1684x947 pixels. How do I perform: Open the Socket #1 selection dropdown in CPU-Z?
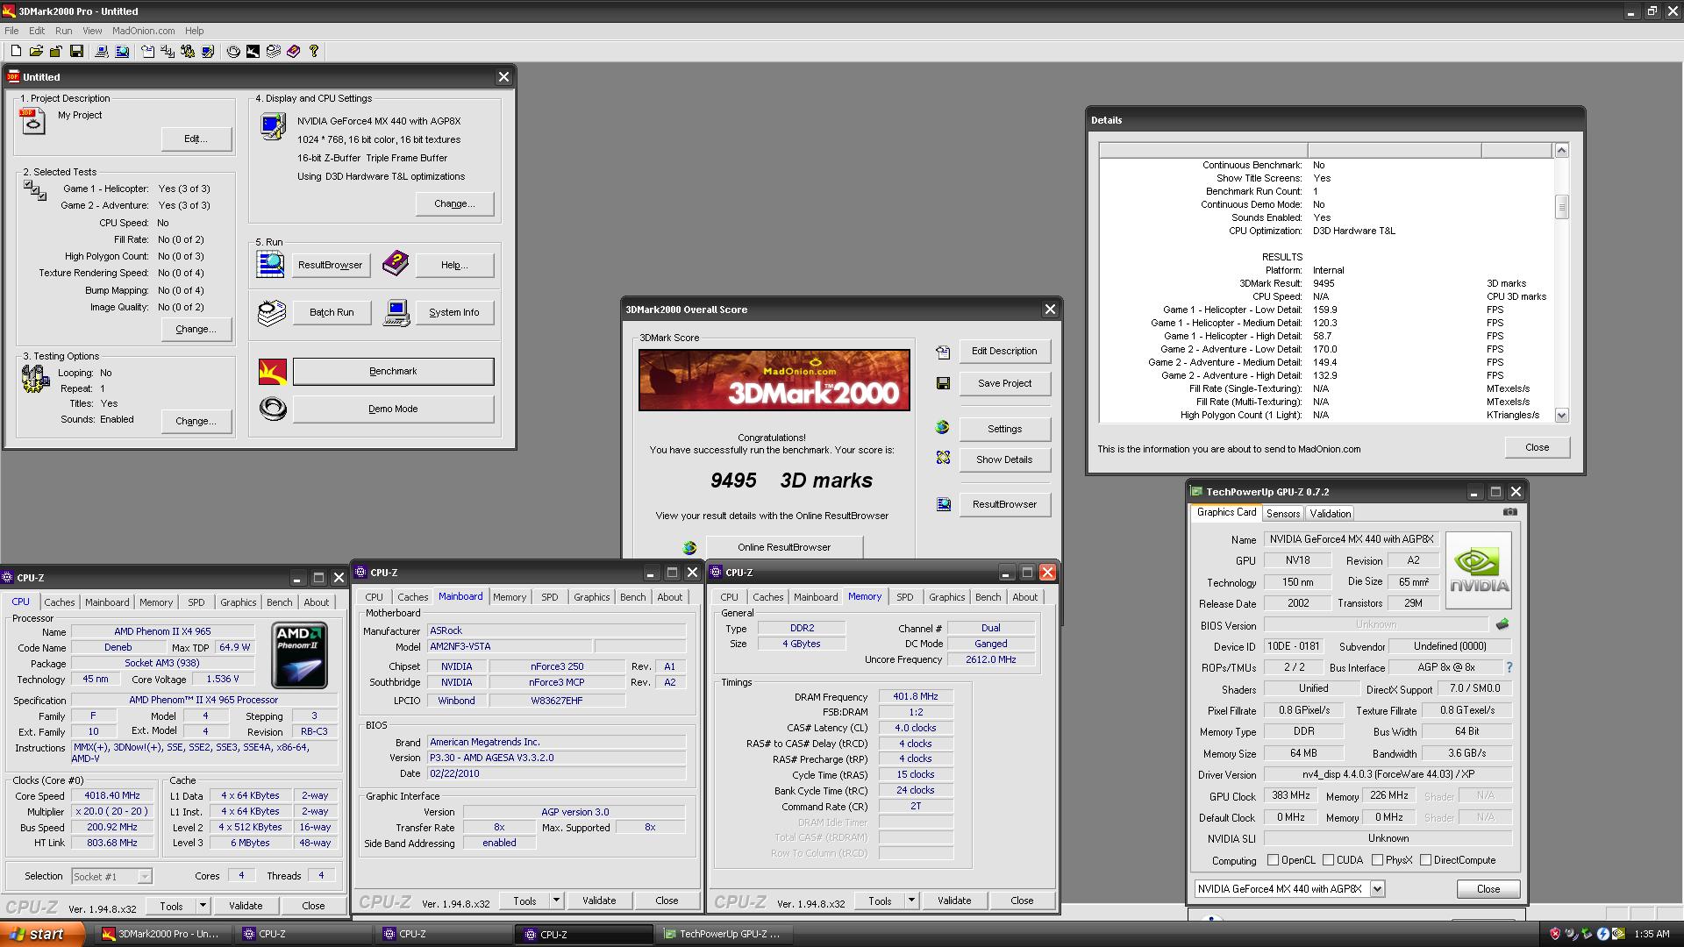click(x=145, y=876)
